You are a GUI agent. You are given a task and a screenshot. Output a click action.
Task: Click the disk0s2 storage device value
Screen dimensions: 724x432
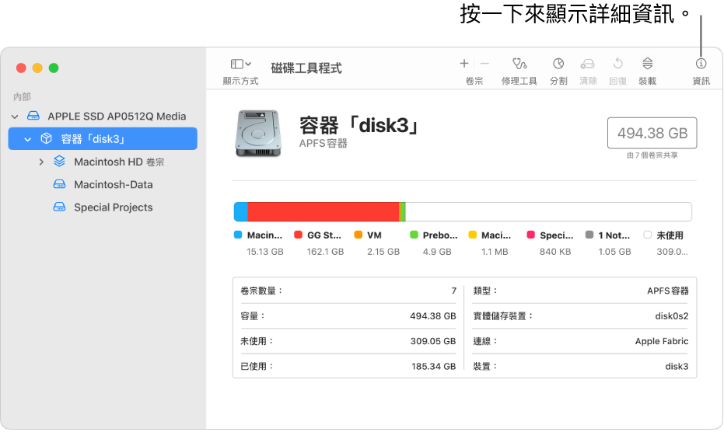[x=672, y=316]
